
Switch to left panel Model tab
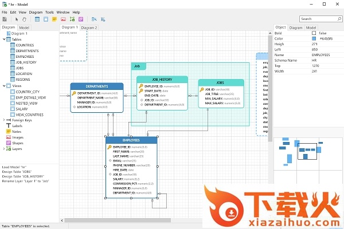click(24, 27)
